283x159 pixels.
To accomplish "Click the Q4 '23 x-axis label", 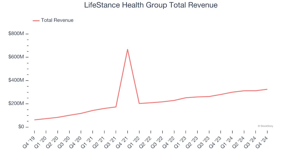I will (215, 142).
